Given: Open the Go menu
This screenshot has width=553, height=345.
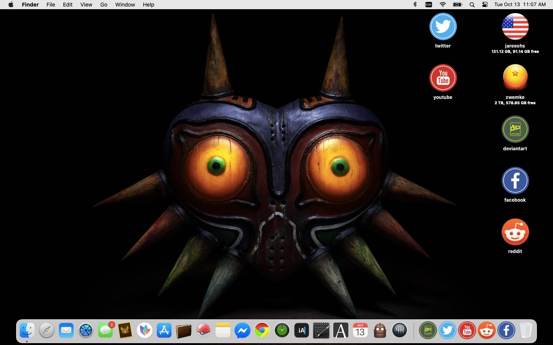Looking at the screenshot, I should coord(104,5).
